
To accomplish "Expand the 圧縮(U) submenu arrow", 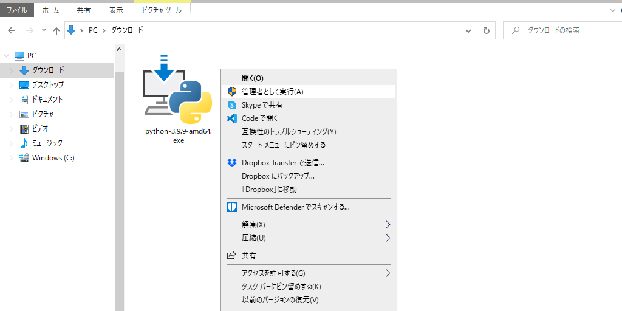I will 388,238.
